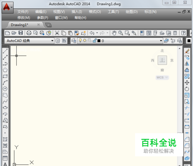This screenshot has width=193, height=166.
Task: Click the Trim tool
Action: (187, 108)
